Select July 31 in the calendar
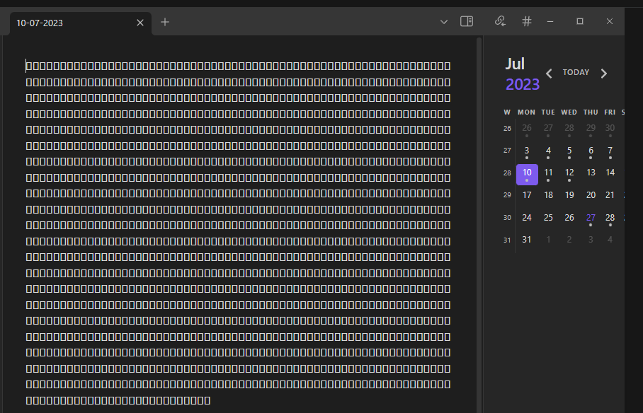The height and width of the screenshot is (413, 643). pyautogui.click(x=527, y=241)
